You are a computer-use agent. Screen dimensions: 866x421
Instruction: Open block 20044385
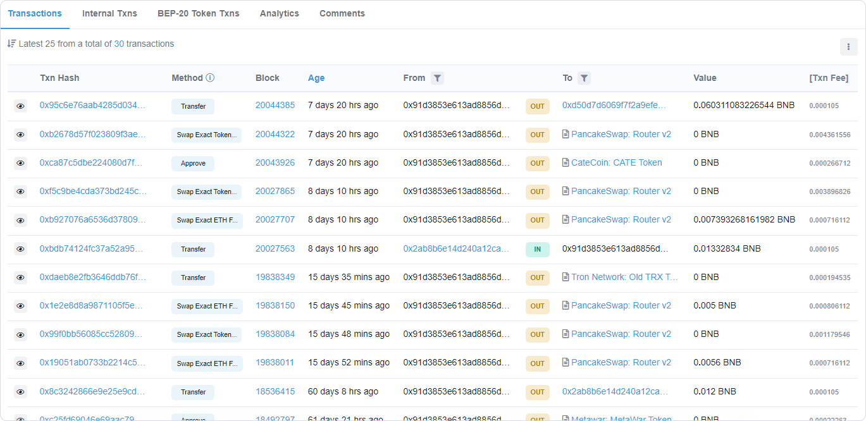pos(275,106)
